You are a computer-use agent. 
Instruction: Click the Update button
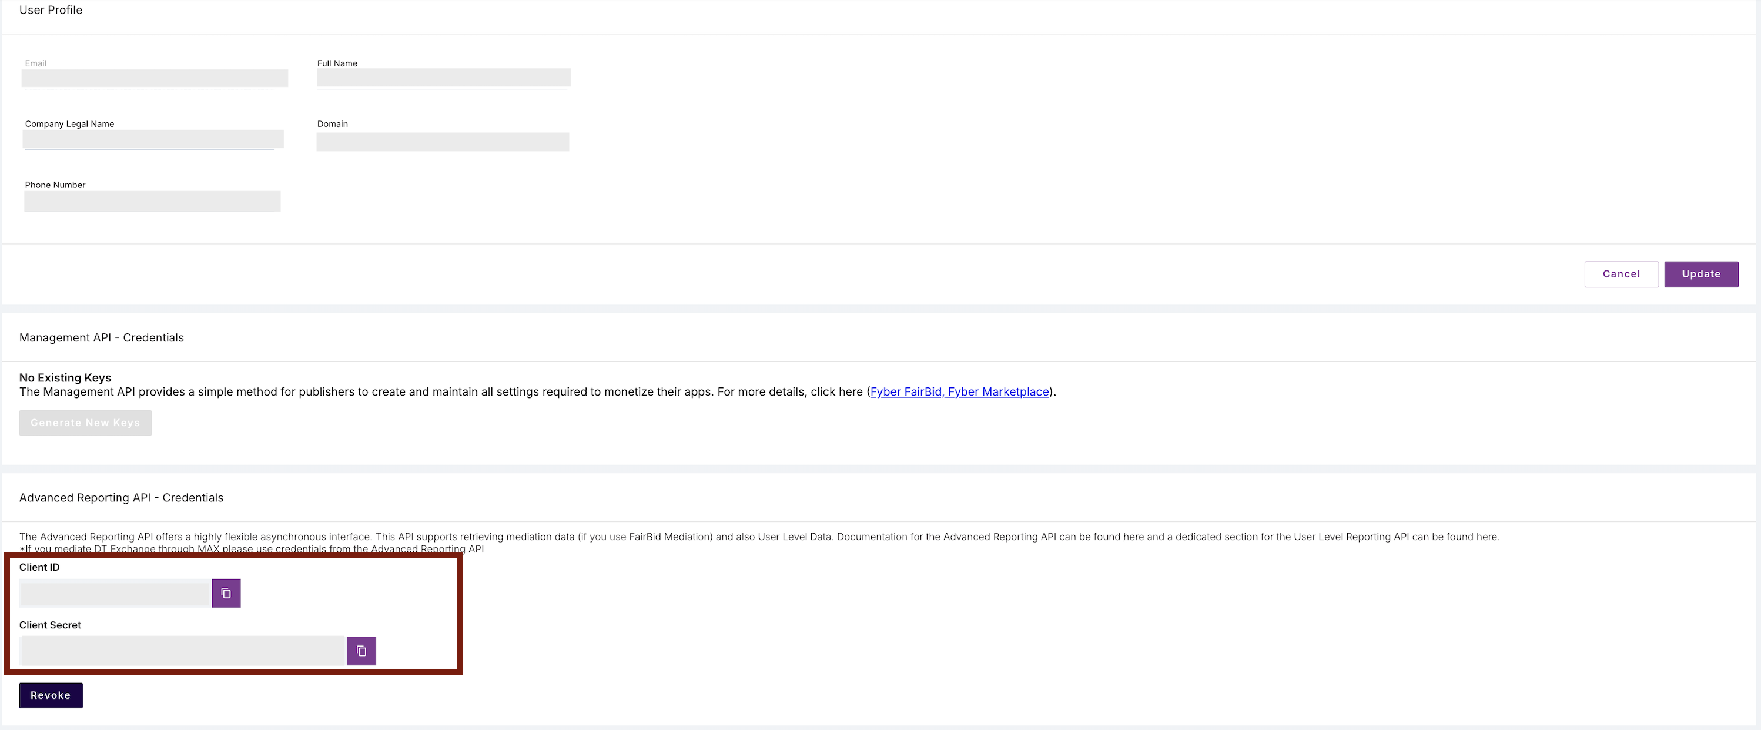[1702, 273]
